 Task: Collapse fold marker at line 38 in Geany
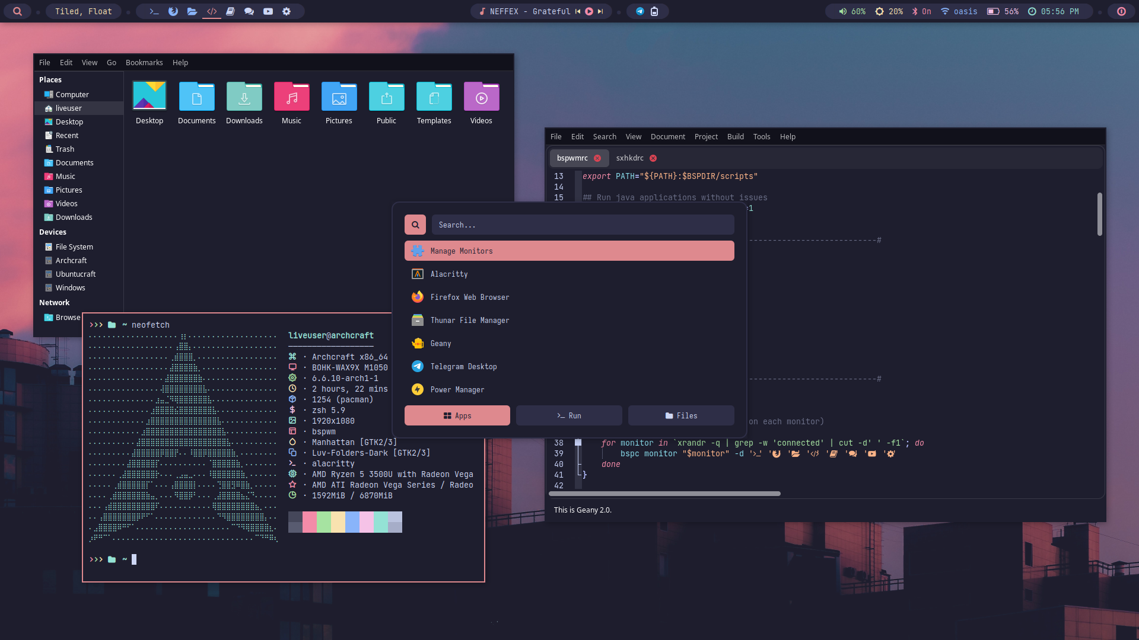[578, 443]
